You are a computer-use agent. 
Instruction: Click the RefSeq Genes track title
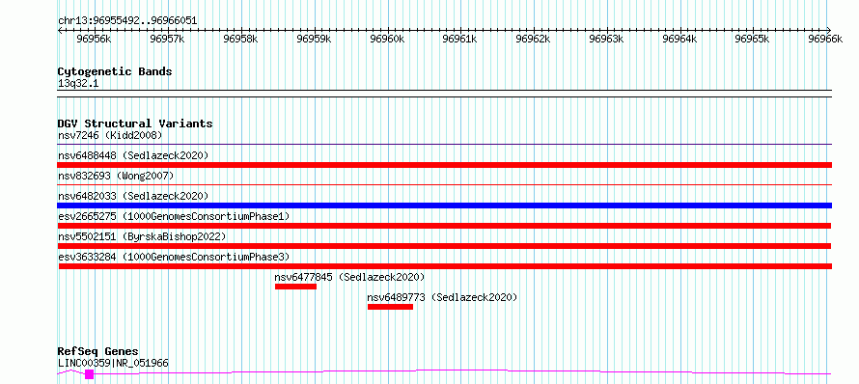pyautogui.click(x=98, y=351)
